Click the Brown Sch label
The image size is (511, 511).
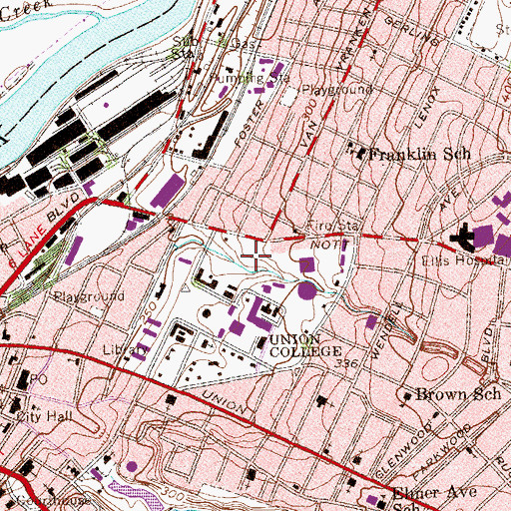coord(458,394)
